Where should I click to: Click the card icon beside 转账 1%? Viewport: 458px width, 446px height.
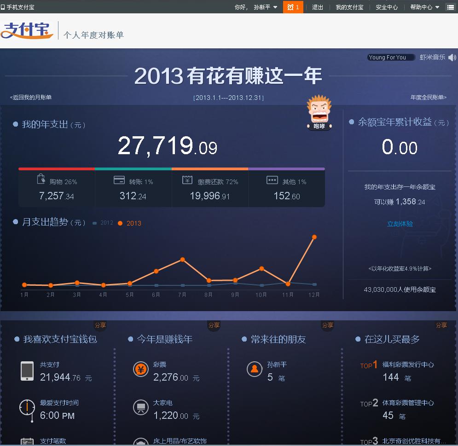(119, 180)
